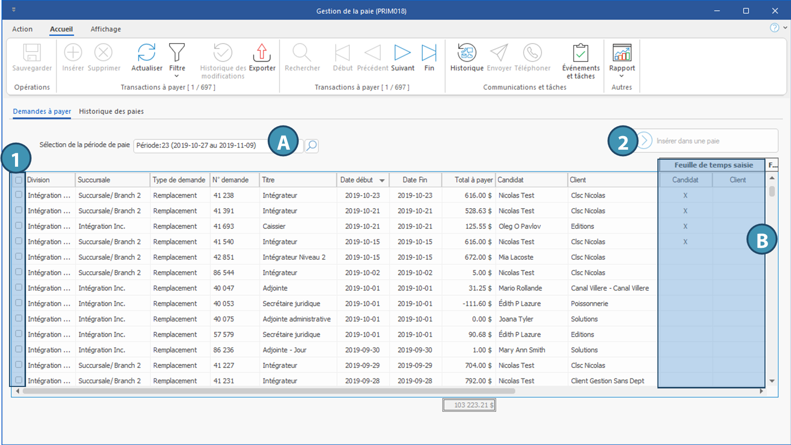The width and height of the screenshot is (791, 445).
Task: Jump to Fin of transactions
Action: (429, 53)
